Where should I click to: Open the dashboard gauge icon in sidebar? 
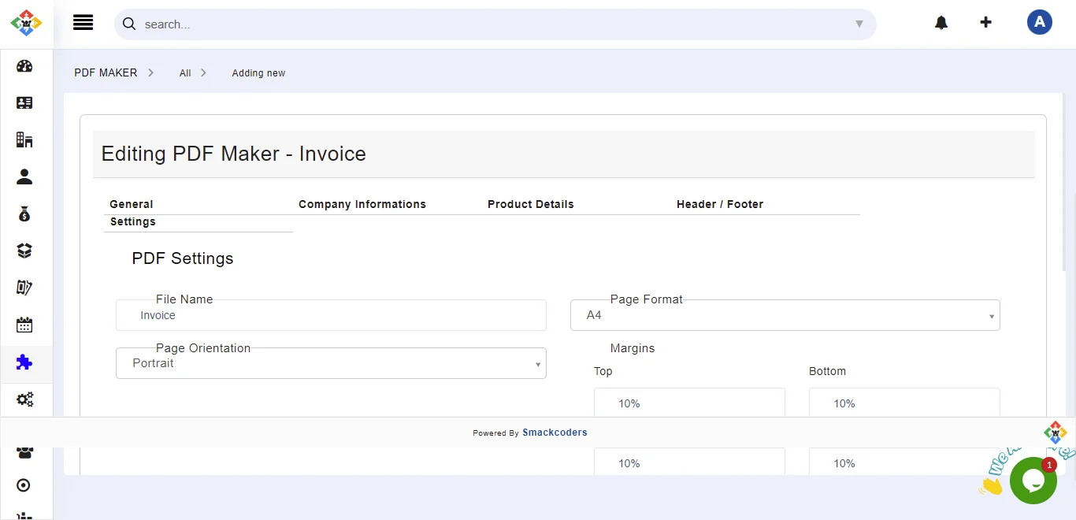point(24,66)
